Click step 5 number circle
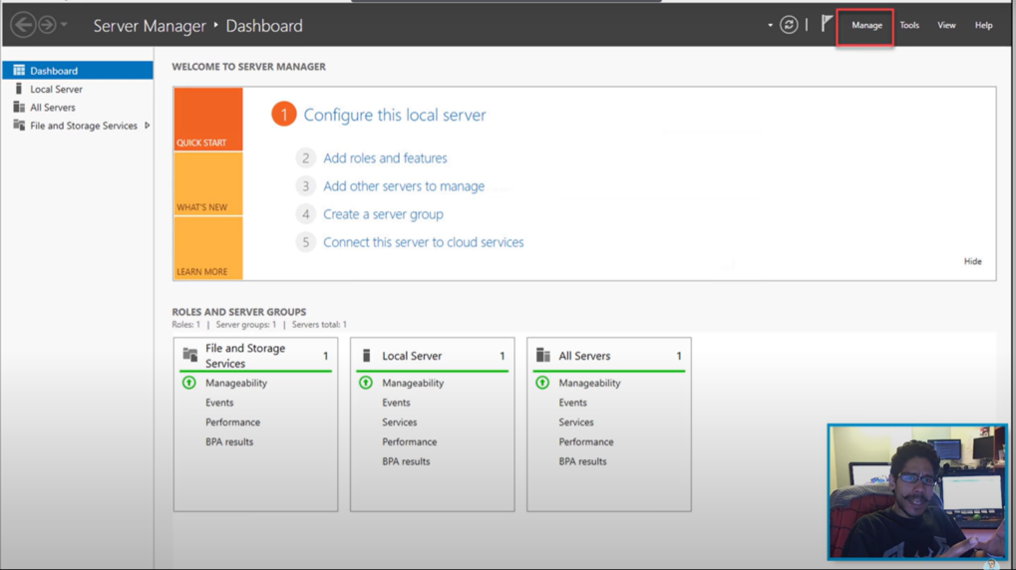Image resolution: width=1016 pixels, height=570 pixels. click(306, 242)
